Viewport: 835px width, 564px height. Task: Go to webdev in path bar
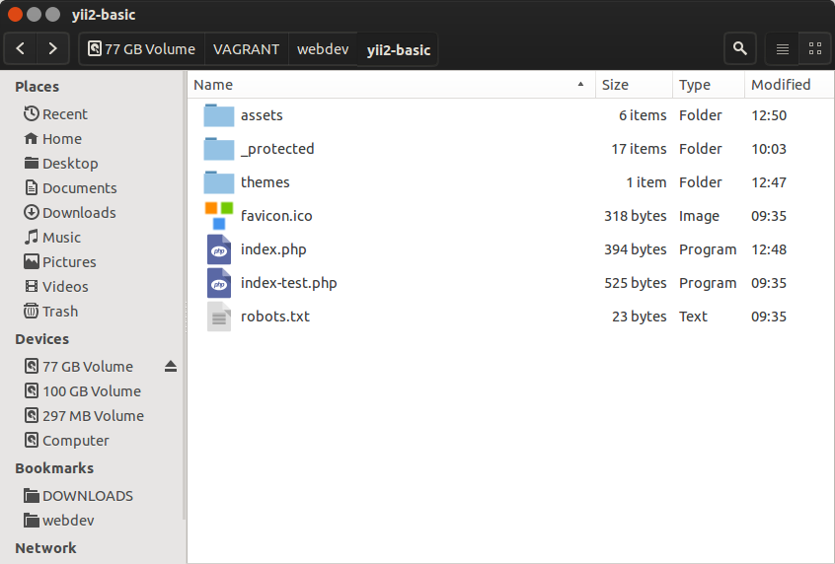323,49
